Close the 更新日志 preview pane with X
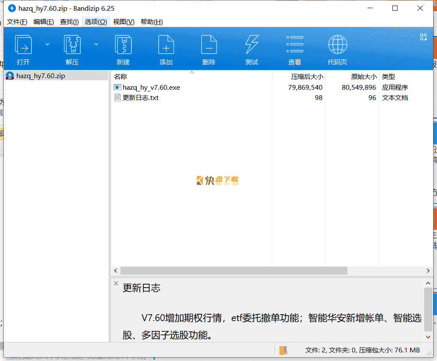This screenshot has height=361, width=437. (116, 283)
